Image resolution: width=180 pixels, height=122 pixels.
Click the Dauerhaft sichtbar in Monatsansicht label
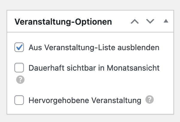point(94,68)
